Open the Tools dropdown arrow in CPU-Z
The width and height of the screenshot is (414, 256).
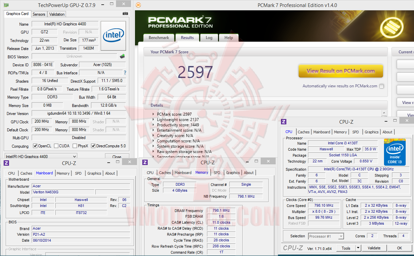pyautogui.click(x=358, y=248)
